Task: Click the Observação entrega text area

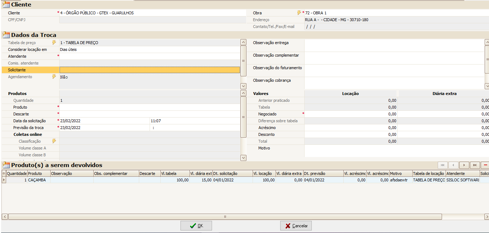Action: pos(394,45)
